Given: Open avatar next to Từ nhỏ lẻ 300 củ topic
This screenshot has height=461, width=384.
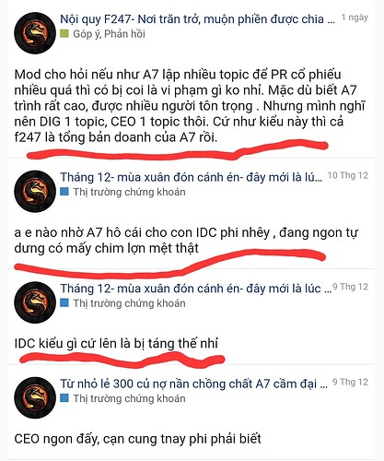Looking at the screenshot, I should point(35,397).
